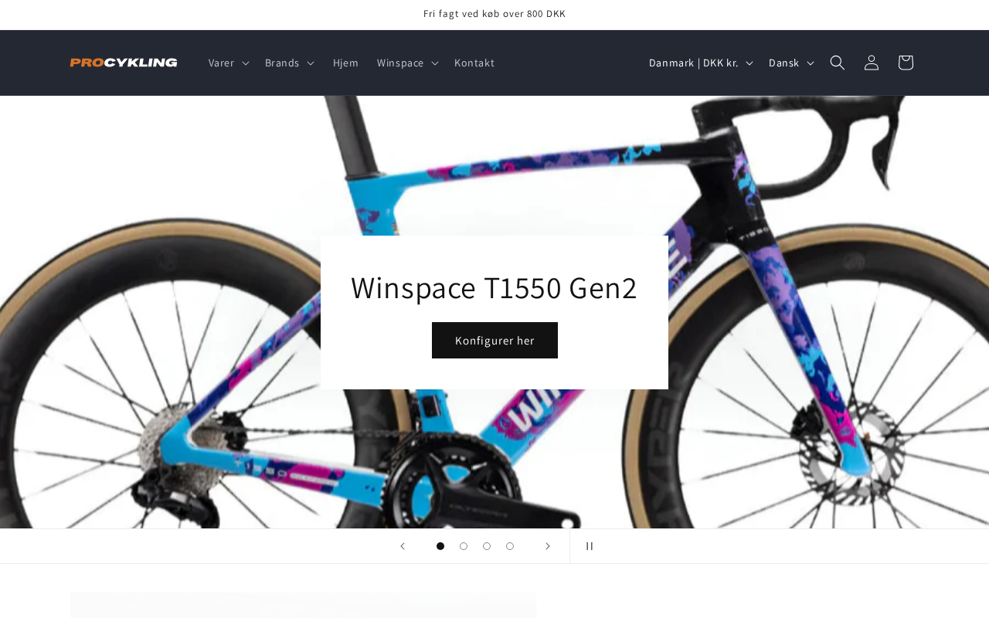Expand the Varer menu
Viewport: 989px width, 618px height.
(x=229, y=63)
